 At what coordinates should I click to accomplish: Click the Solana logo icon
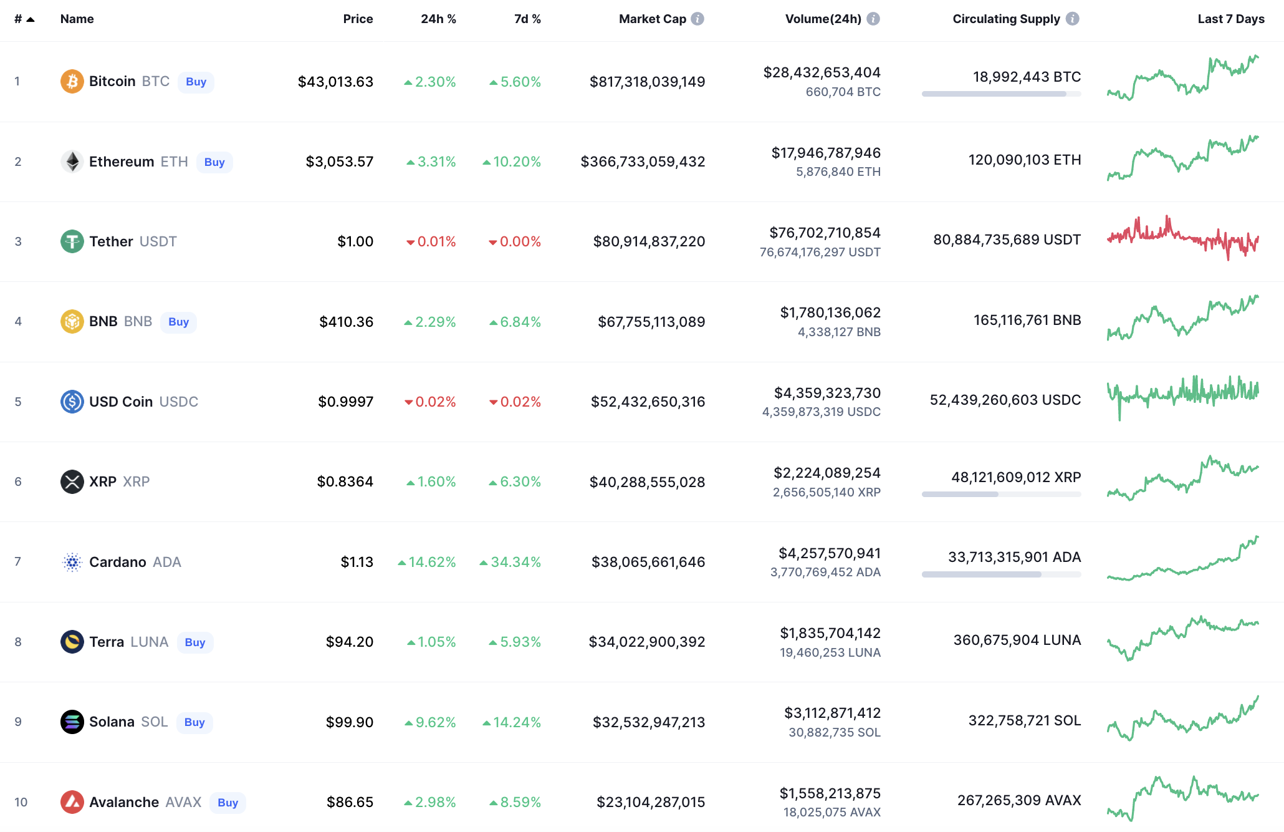[x=72, y=722]
